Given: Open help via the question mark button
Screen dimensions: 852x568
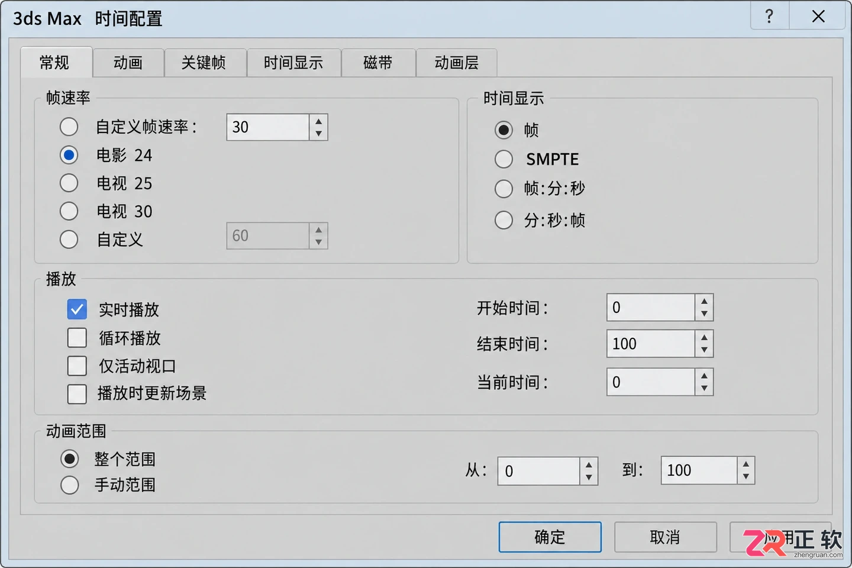Looking at the screenshot, I should click(769, 16).
